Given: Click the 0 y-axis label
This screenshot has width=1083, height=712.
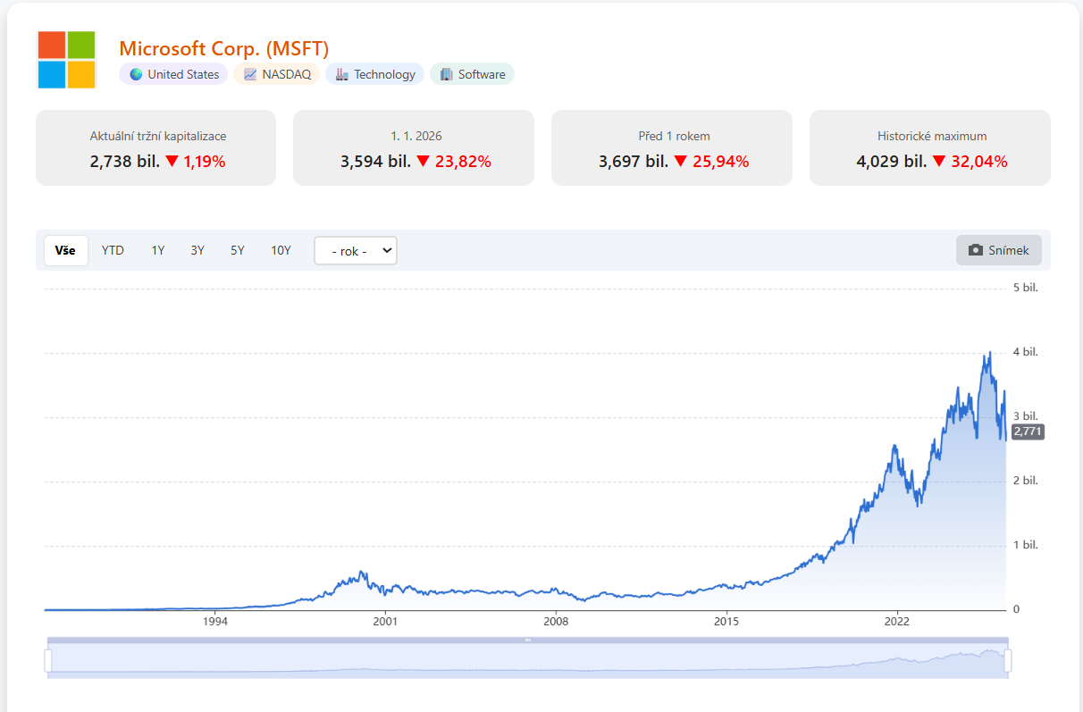Looking at the screenshot, I should pos(1016,609).
